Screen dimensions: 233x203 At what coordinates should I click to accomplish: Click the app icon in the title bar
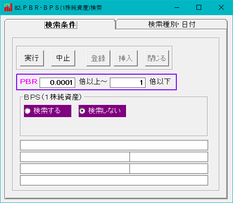pos(8,7)
